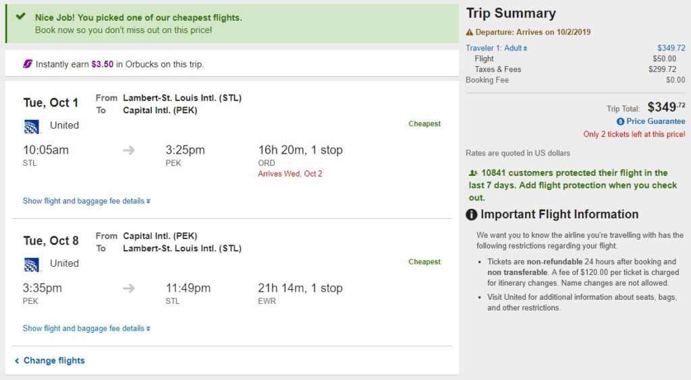Screen dimensions: 691x380
Task: Click the people icon beside customers protected message
Action: tap(472, 173)
